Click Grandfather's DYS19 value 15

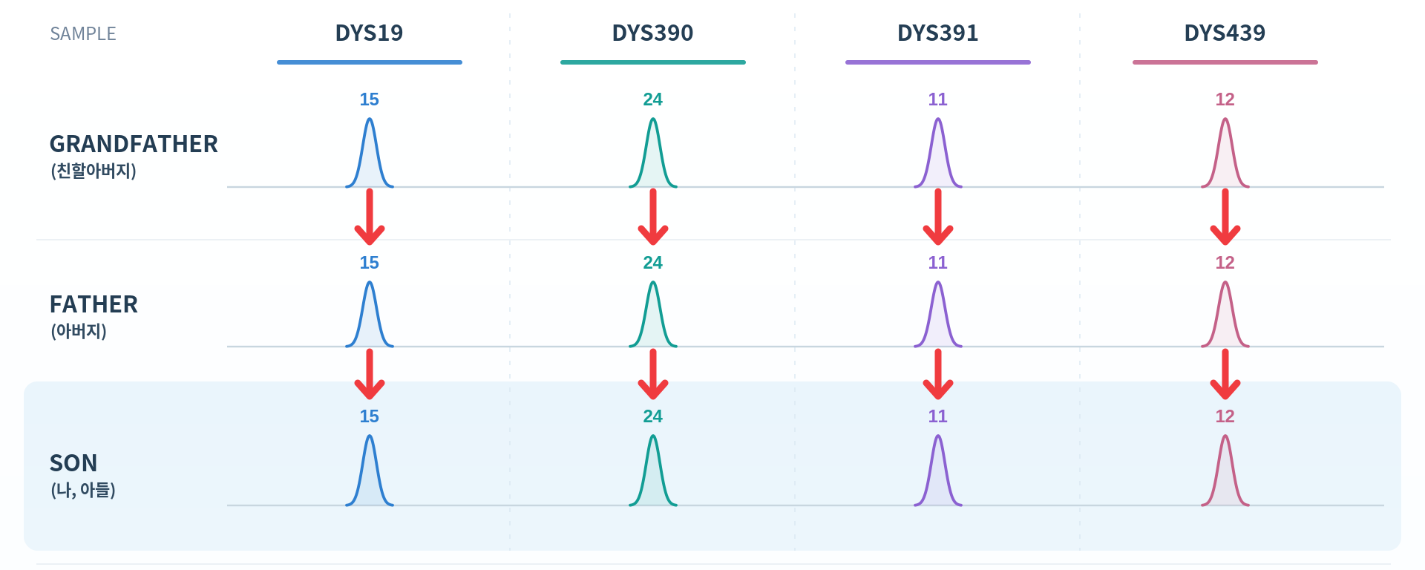(369, 99)
